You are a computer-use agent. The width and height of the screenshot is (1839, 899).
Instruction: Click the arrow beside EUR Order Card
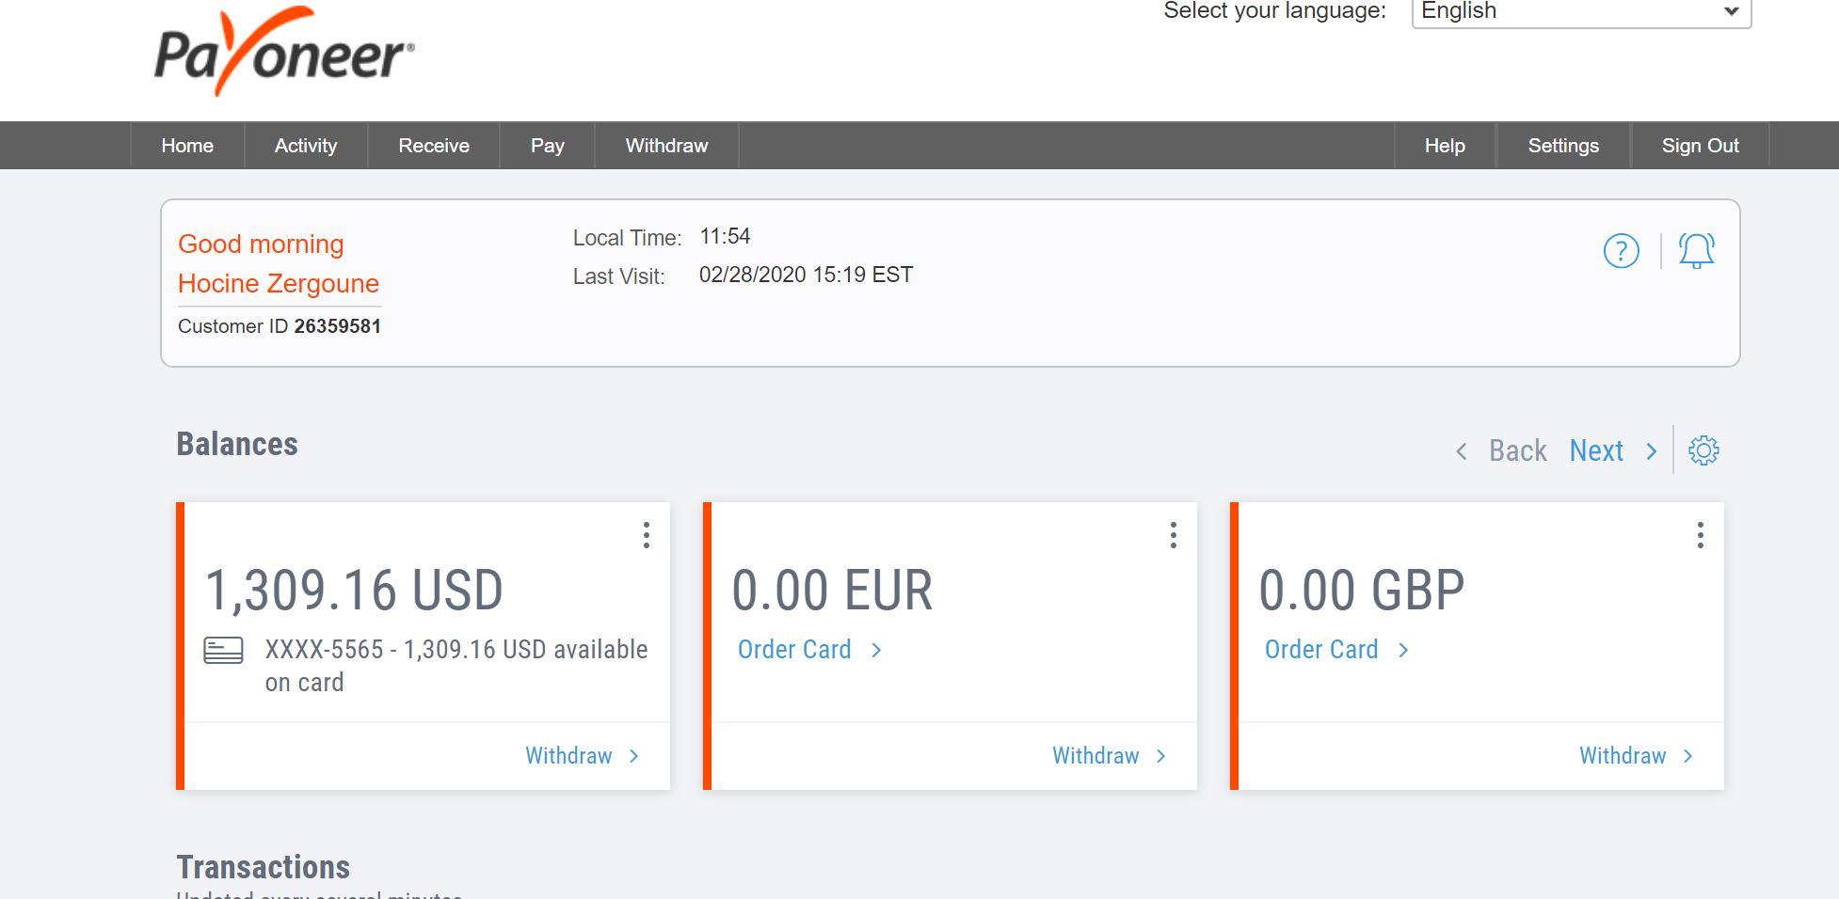(x=876, y=650)
